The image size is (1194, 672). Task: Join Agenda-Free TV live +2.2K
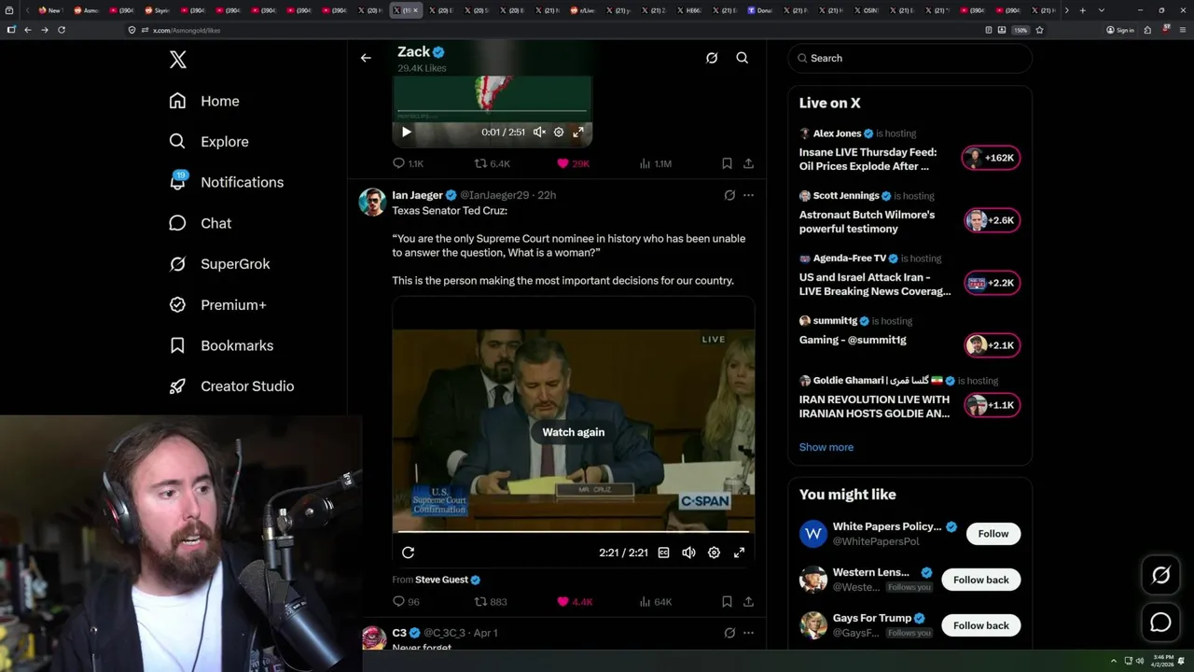(x=991, y=283)
